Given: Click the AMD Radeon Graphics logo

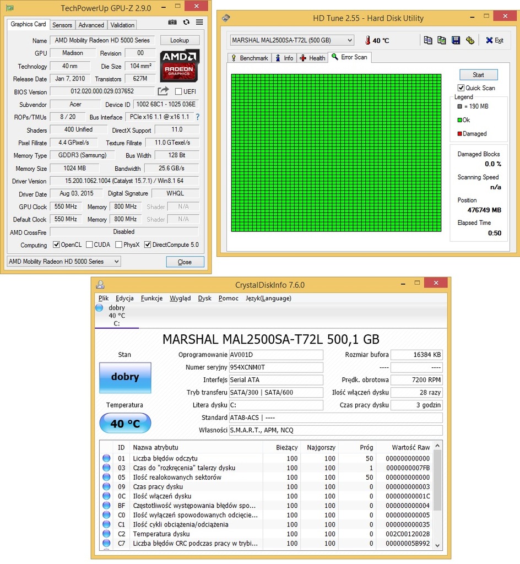Looking at the screenshot, I should tap(179, 66).
